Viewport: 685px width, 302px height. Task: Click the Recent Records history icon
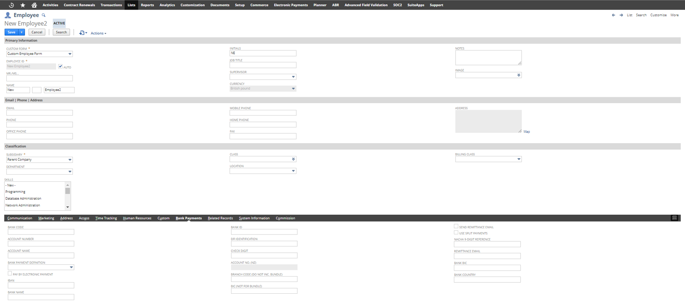click(x=11, y=5)
